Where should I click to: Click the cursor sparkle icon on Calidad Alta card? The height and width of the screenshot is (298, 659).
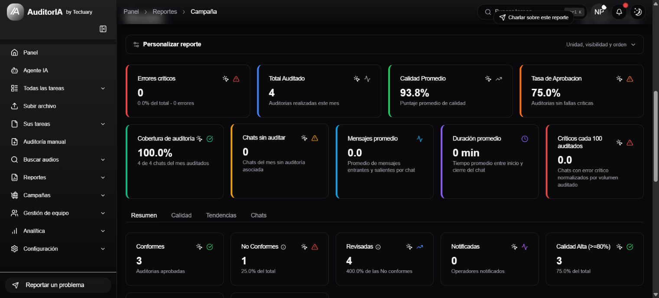point(619,247)
